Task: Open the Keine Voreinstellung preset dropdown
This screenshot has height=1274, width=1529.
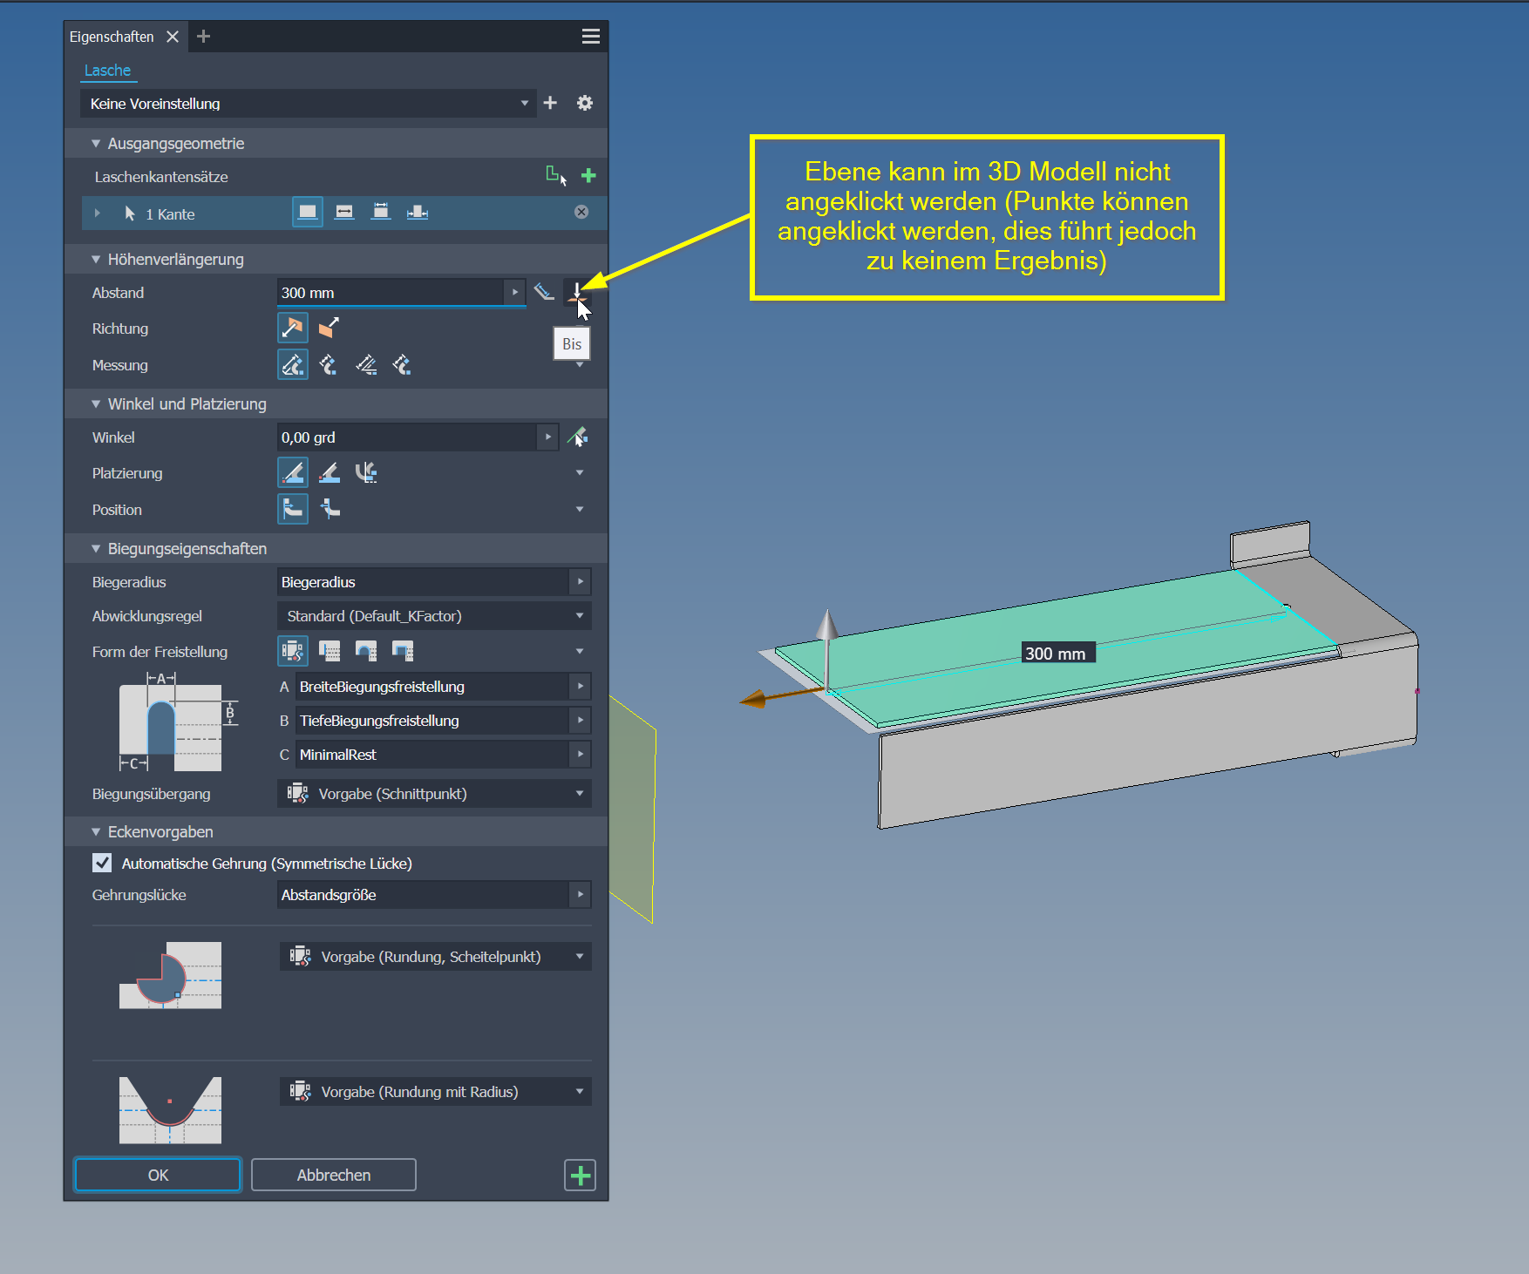Action: click(x=309, y=104)
